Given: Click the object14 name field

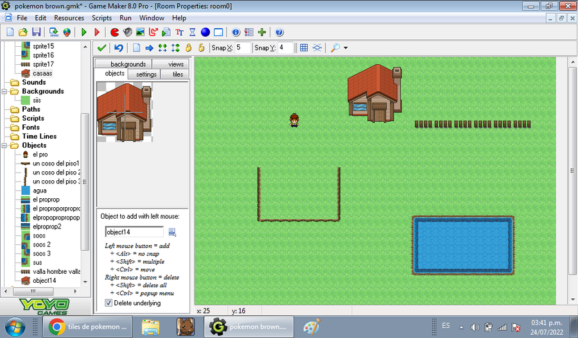Looking at the screenshot, I should (x=134, y=232).
